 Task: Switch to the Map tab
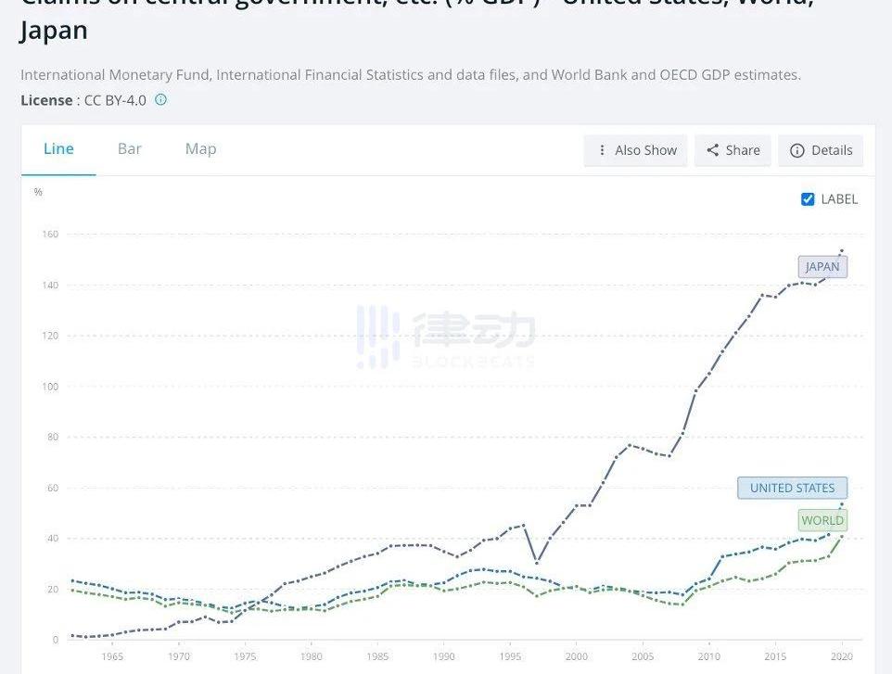coord(201,149)
